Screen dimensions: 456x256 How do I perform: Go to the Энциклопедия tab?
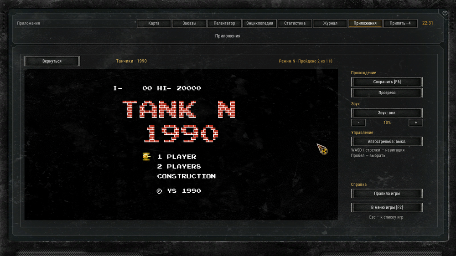coord(260,23)
